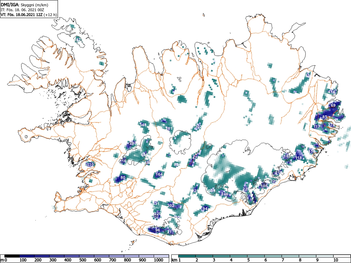Select the '202' visibility value
The width and height of the screenshot is (351, 263).
(171, 205)
